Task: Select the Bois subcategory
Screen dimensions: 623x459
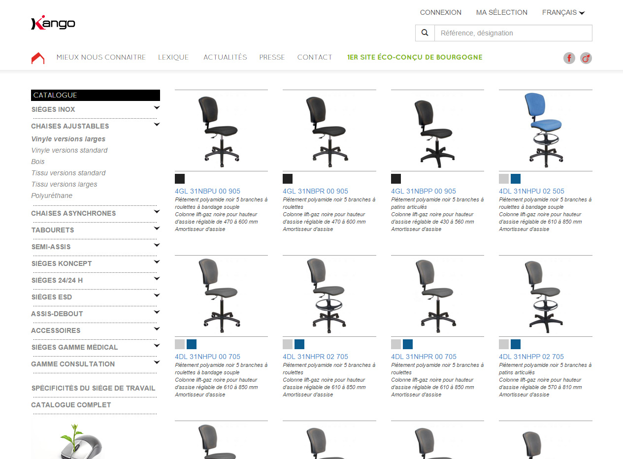Action: pyautogui.click(x=38, y=162)
